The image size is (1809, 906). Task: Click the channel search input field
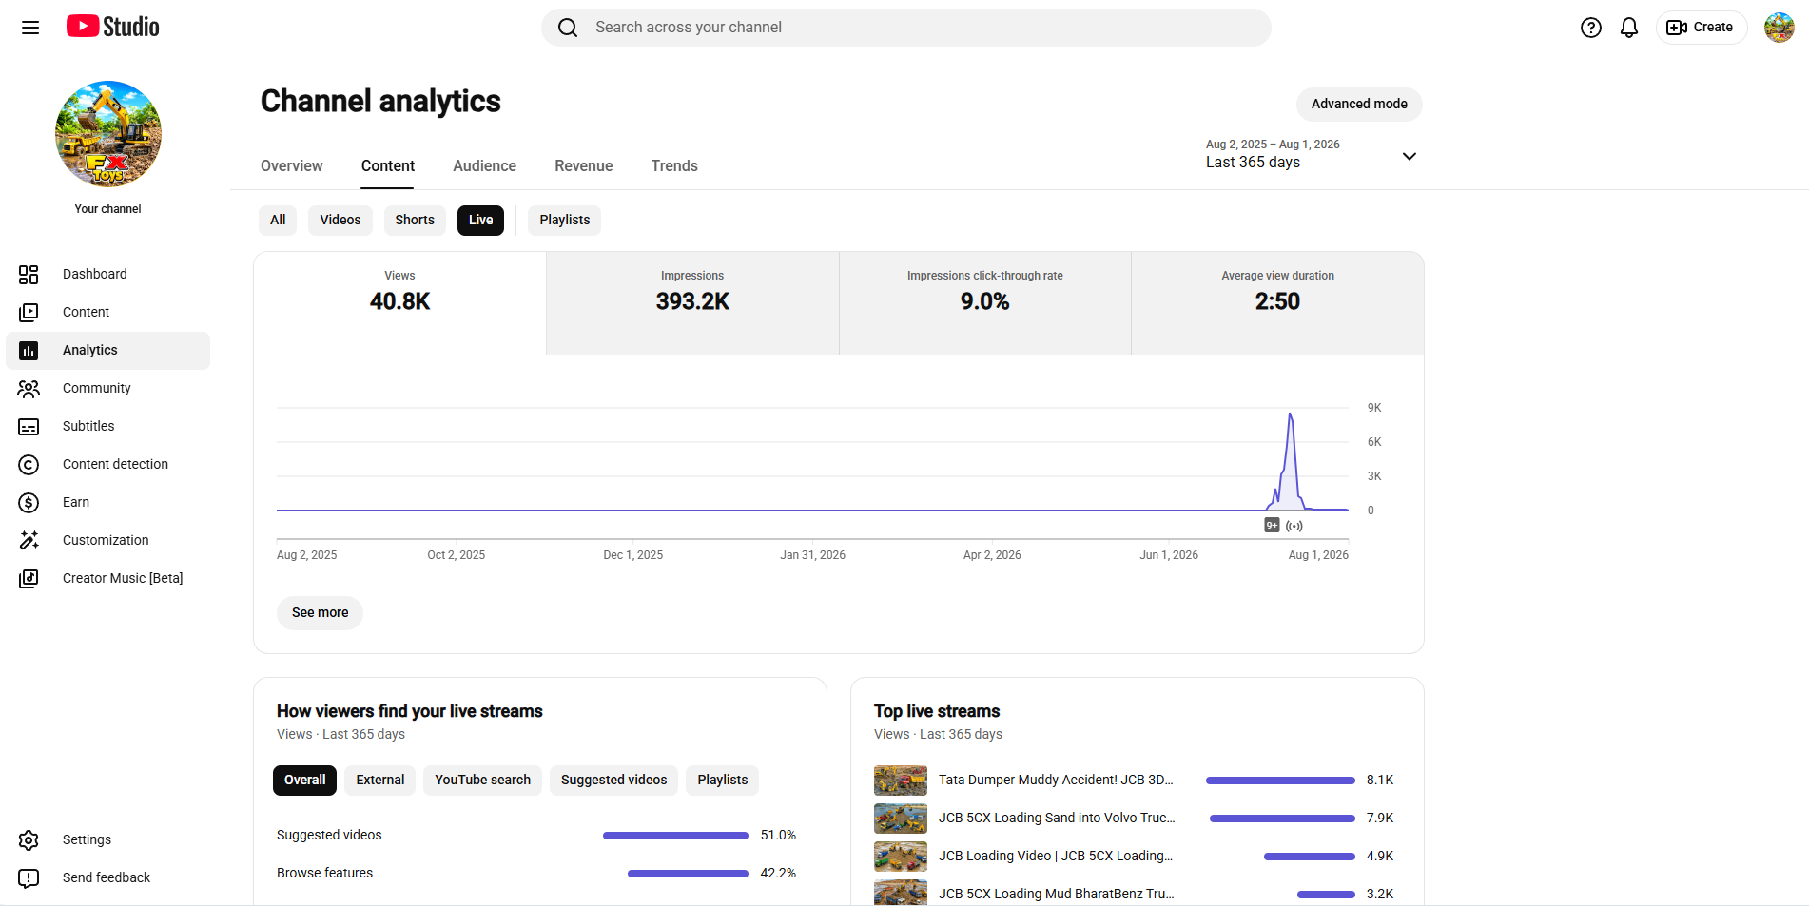pos(906,28)
